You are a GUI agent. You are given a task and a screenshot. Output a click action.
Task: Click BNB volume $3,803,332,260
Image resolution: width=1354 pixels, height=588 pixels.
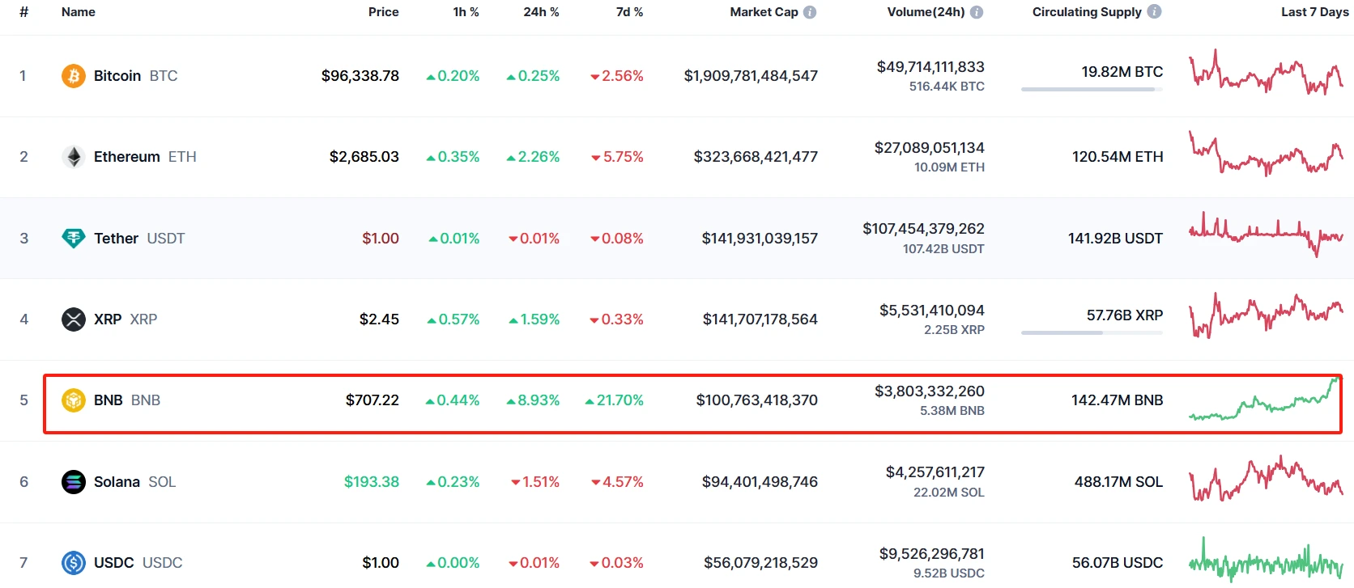(930, 391)
